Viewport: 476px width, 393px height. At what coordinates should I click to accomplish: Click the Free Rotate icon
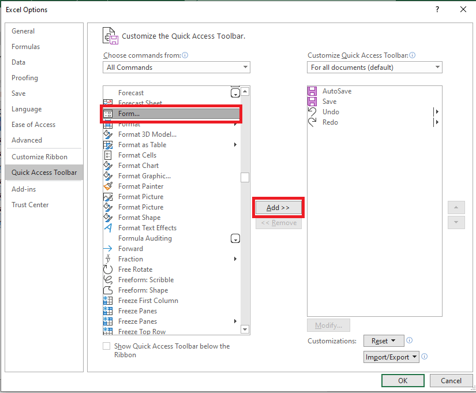tap(108, 269)
